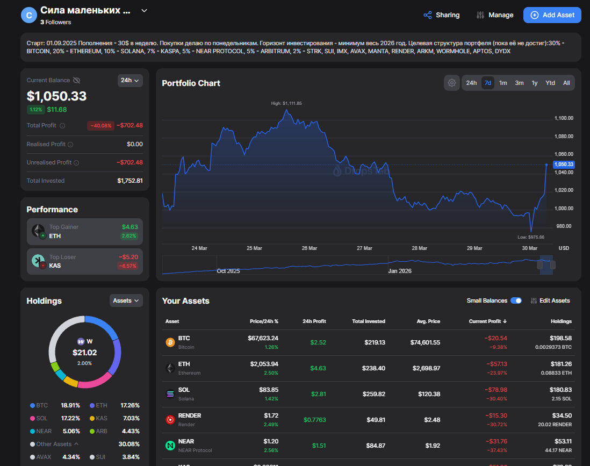Toggle hide balance eye icon

pos(76,80)
